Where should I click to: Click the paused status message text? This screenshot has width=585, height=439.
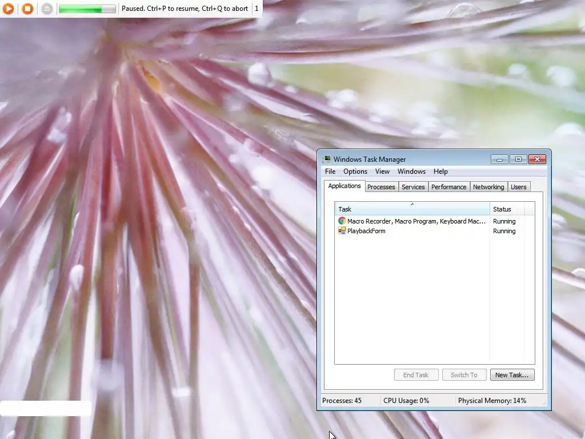tap(185, 9)
